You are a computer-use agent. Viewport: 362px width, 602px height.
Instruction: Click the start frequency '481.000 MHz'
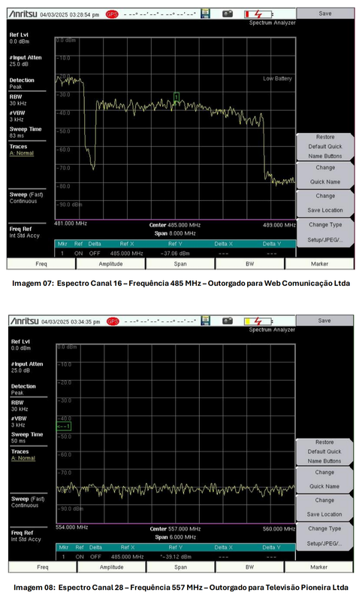point(71,223)
